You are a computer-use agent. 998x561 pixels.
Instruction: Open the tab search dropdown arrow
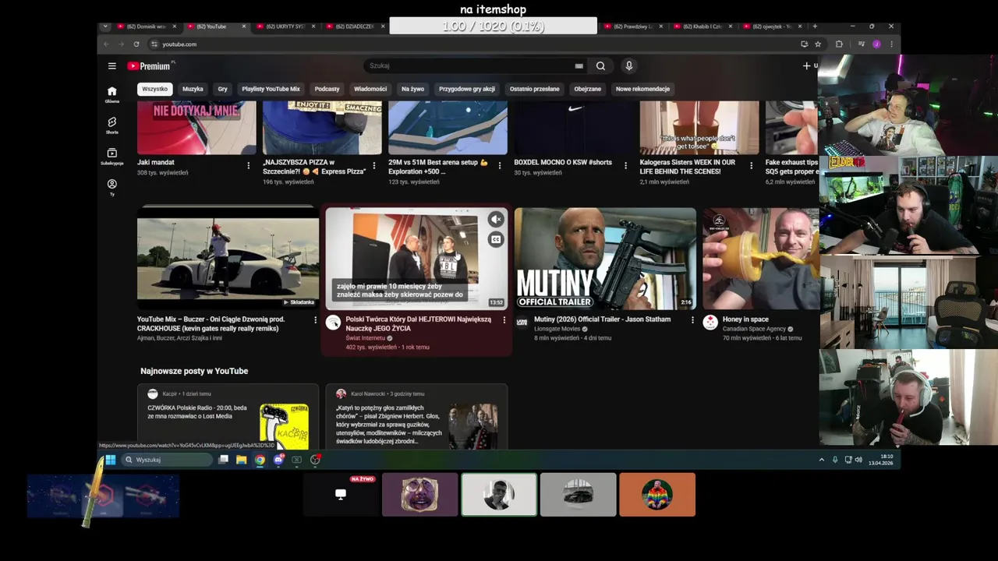[x=105, y=26]
